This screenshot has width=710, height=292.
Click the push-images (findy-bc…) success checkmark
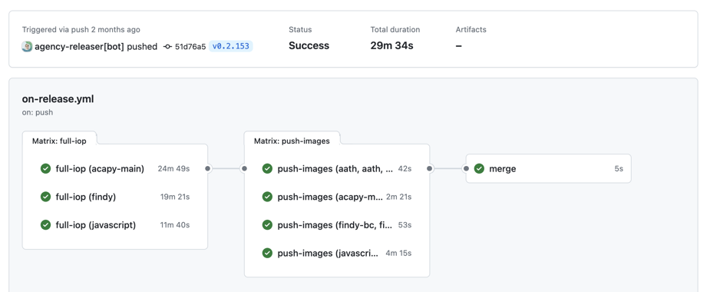tap(267, 225)
